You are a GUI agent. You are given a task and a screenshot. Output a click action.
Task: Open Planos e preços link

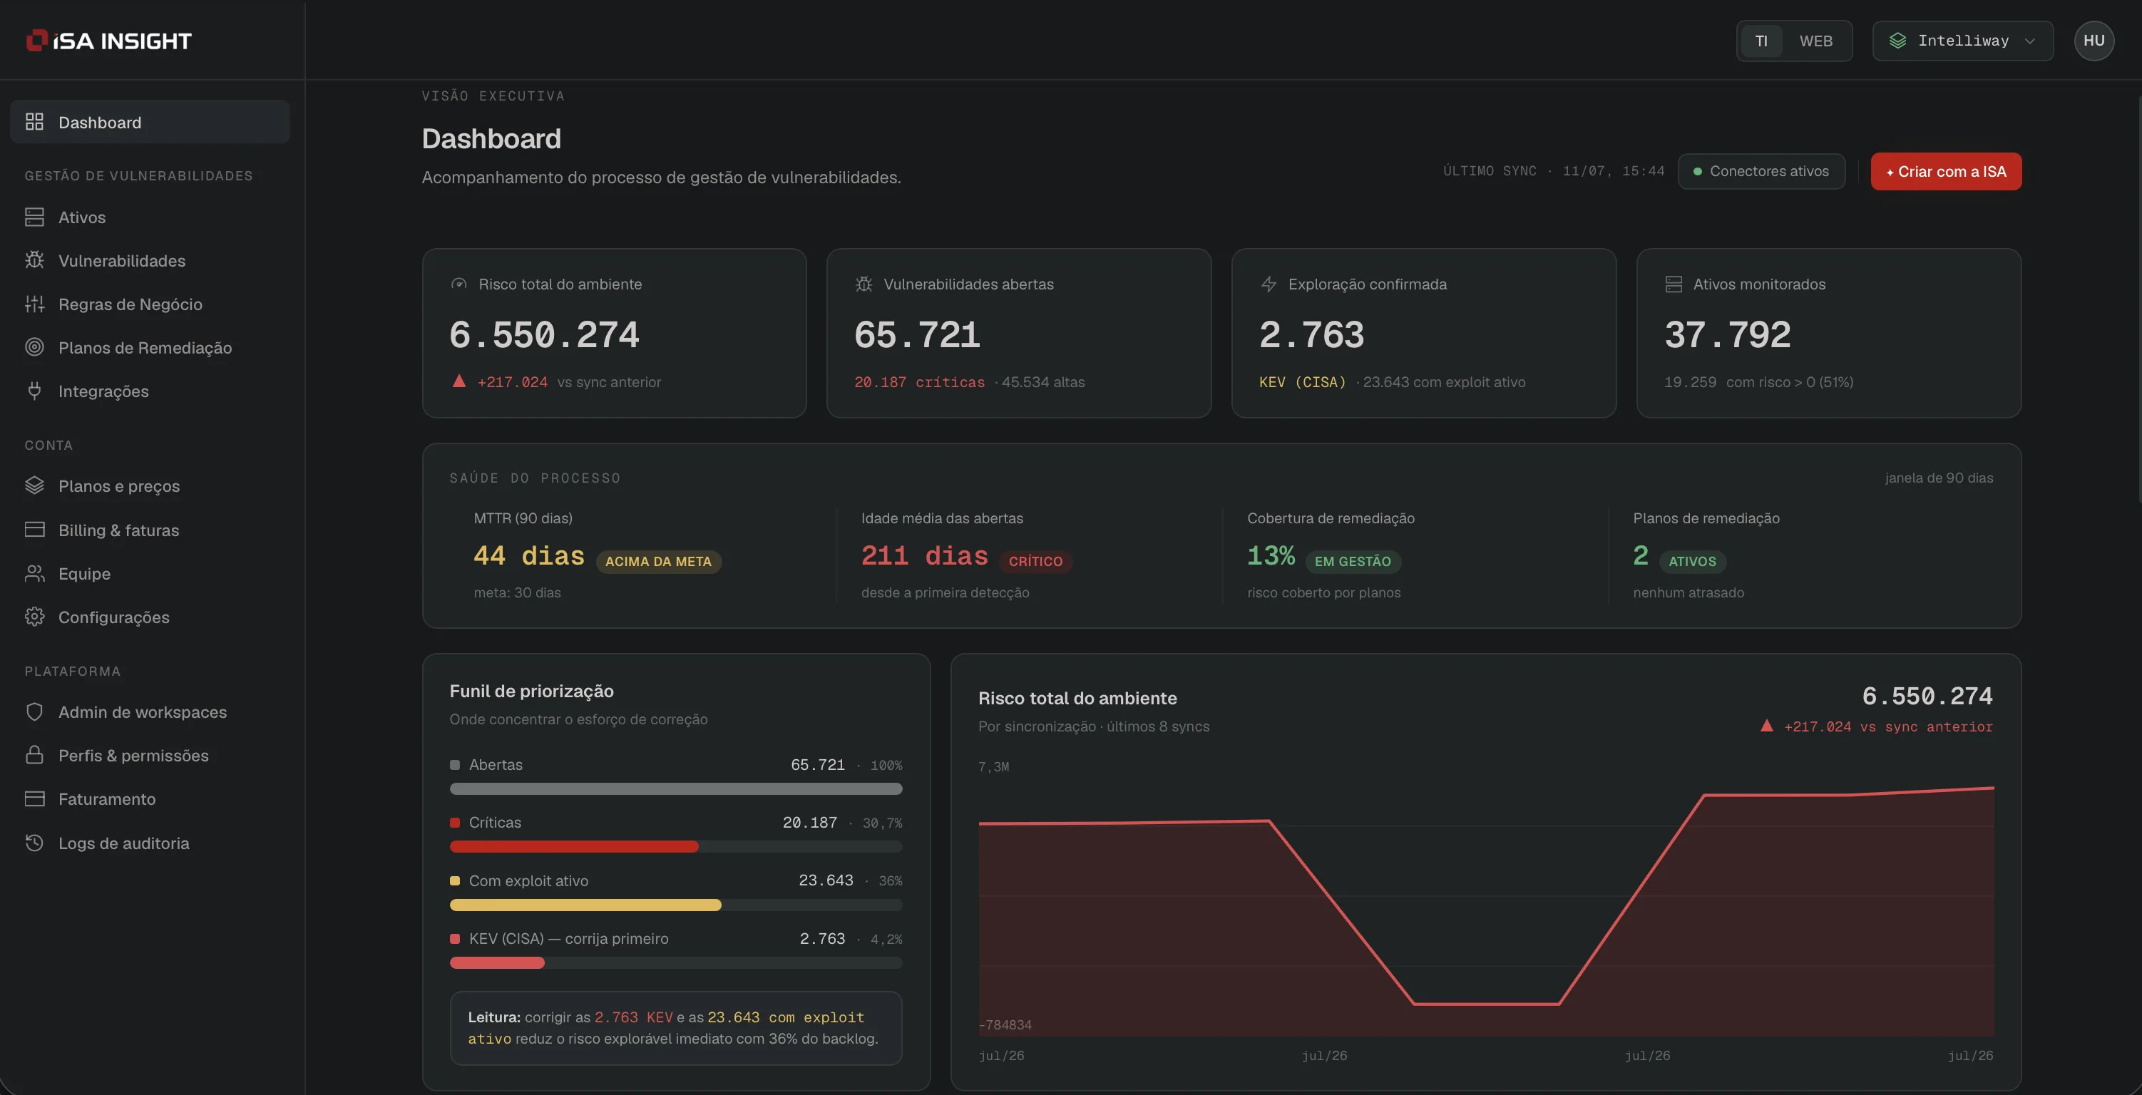pos(150,485)
